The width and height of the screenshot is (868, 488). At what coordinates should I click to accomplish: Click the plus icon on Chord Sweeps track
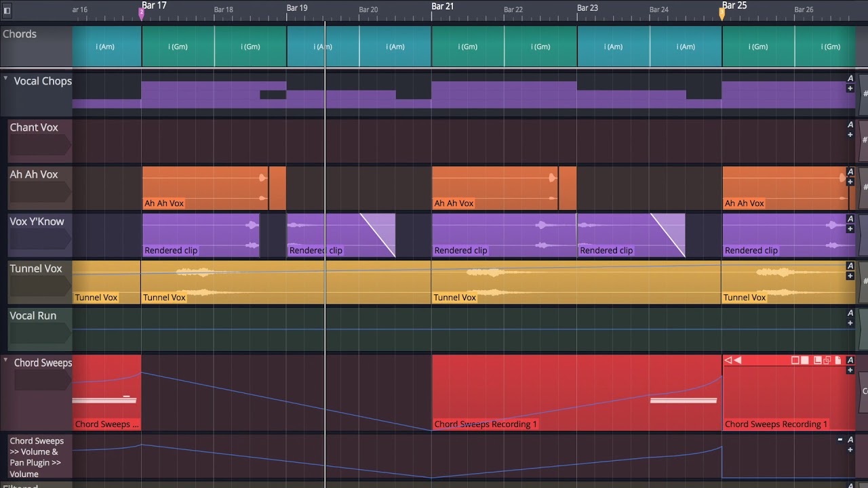pyautogui.click(x=850, y=370)
